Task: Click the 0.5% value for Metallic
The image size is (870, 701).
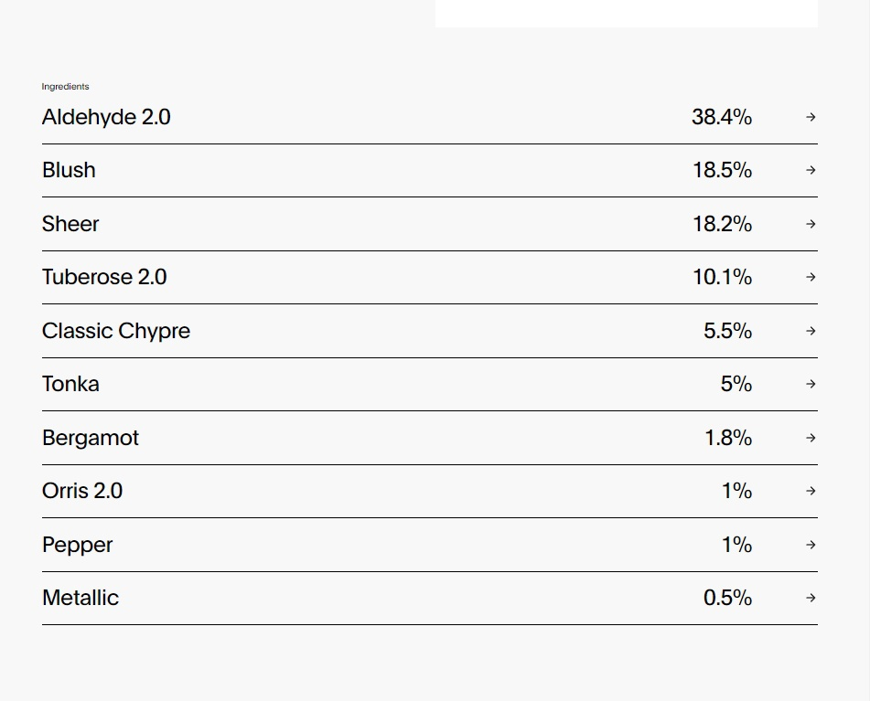Action: [727, 598]
